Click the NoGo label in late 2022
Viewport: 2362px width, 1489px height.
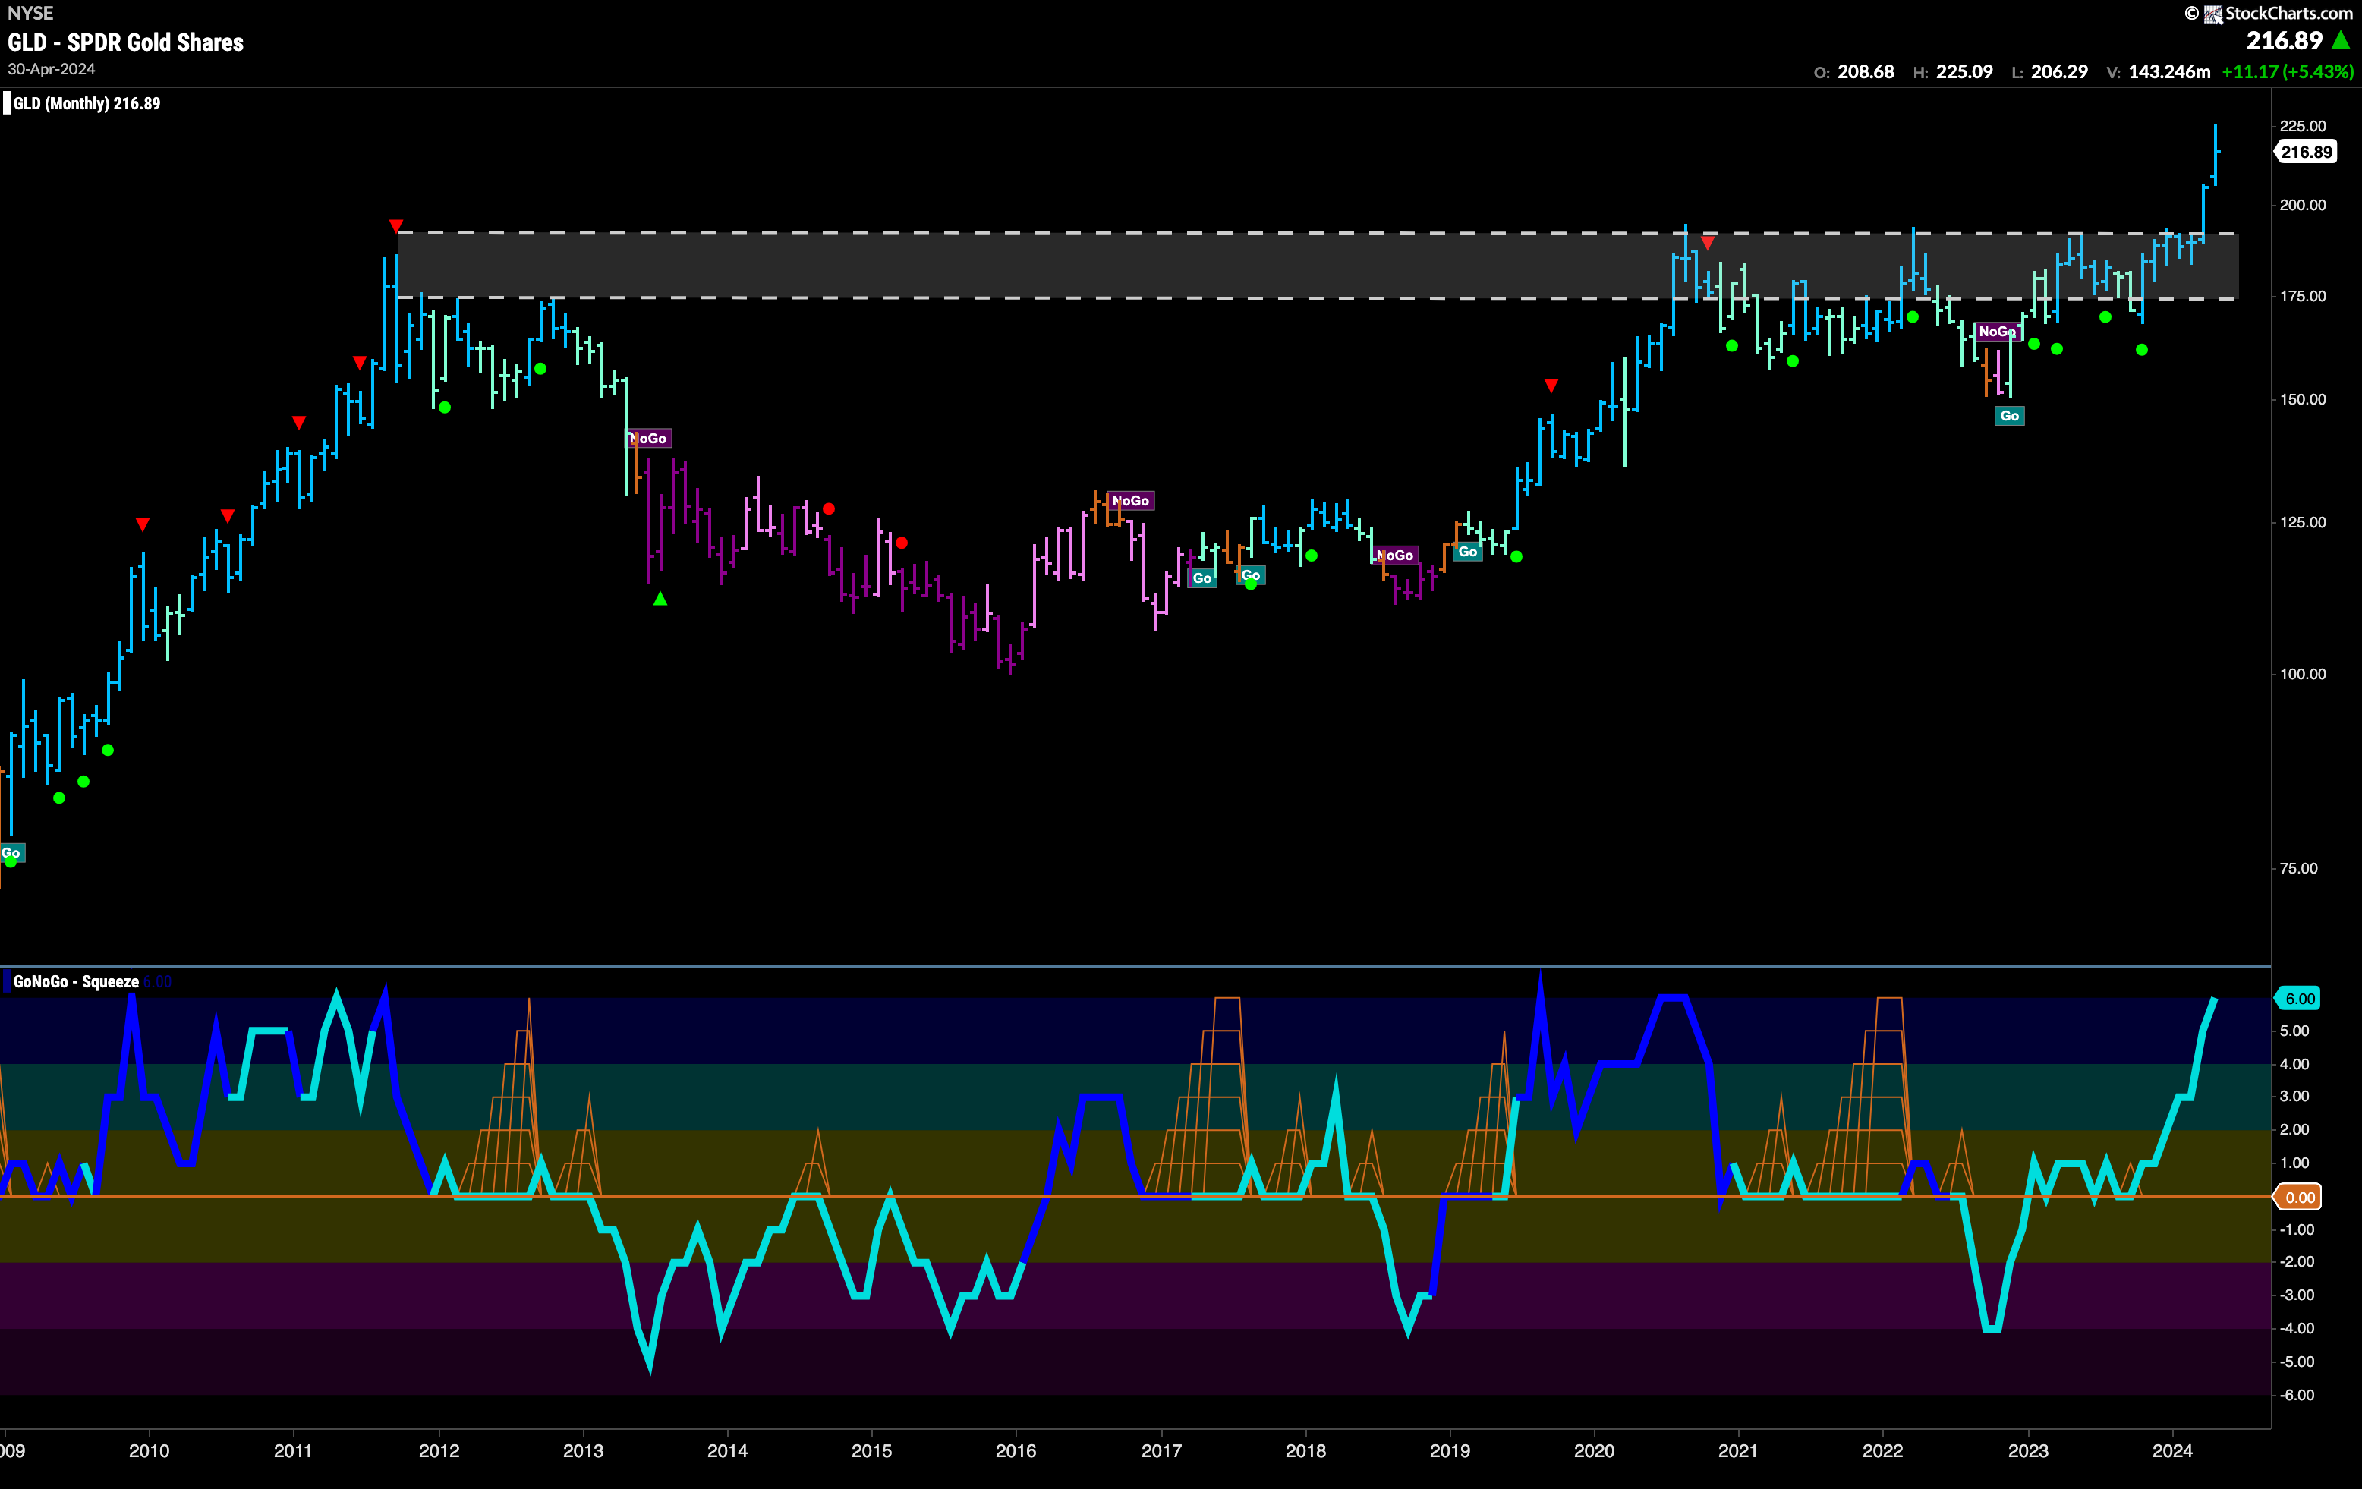(x=1997, y=332)
